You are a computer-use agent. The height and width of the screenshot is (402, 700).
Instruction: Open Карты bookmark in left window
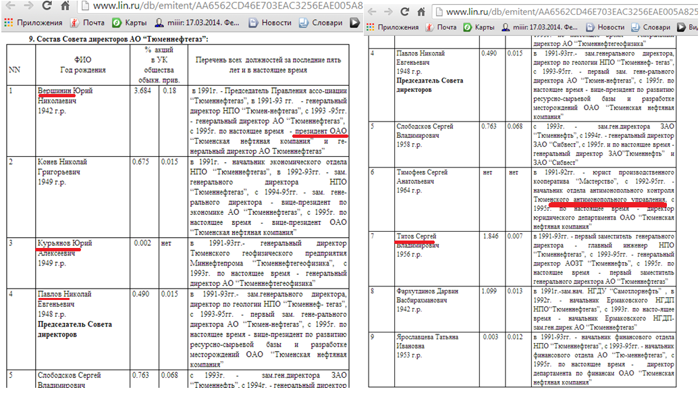[130, 22]
